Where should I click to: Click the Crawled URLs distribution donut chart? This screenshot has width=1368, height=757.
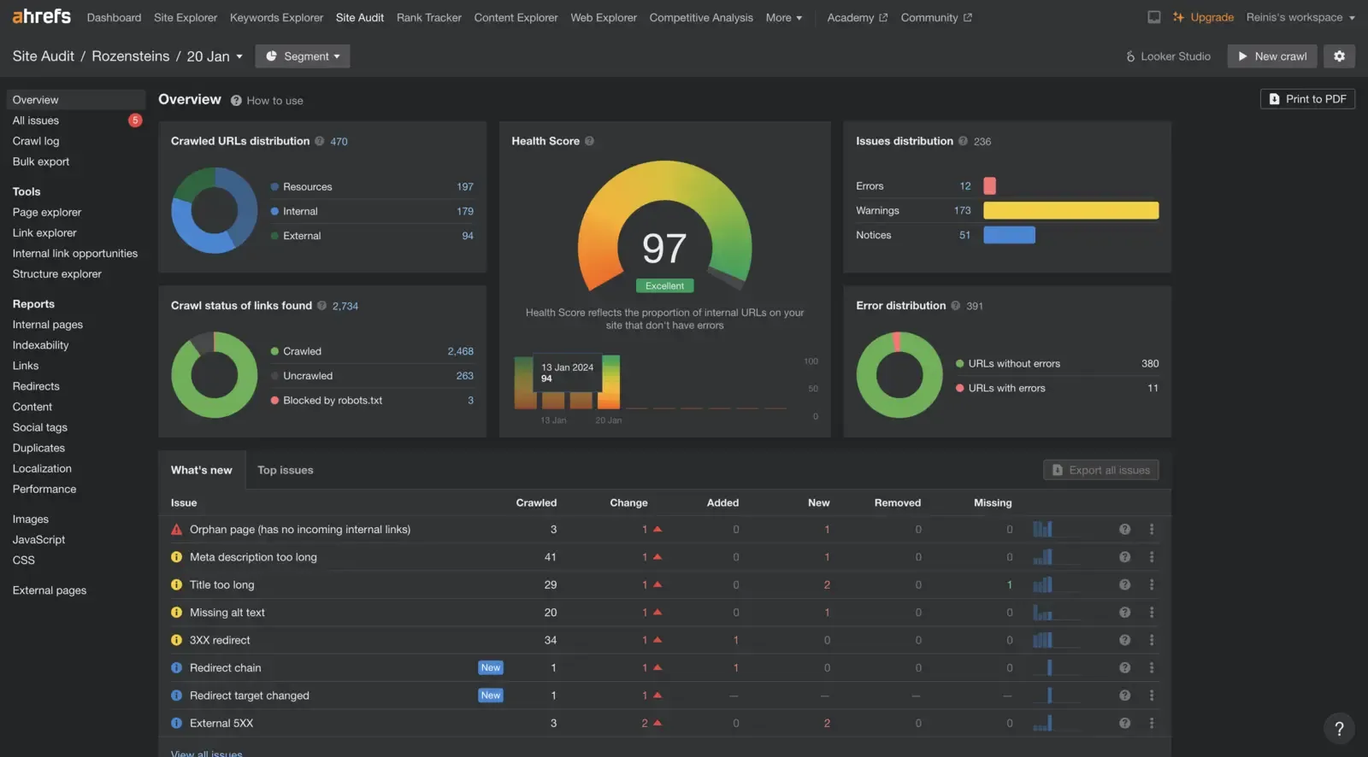(215, 210)
